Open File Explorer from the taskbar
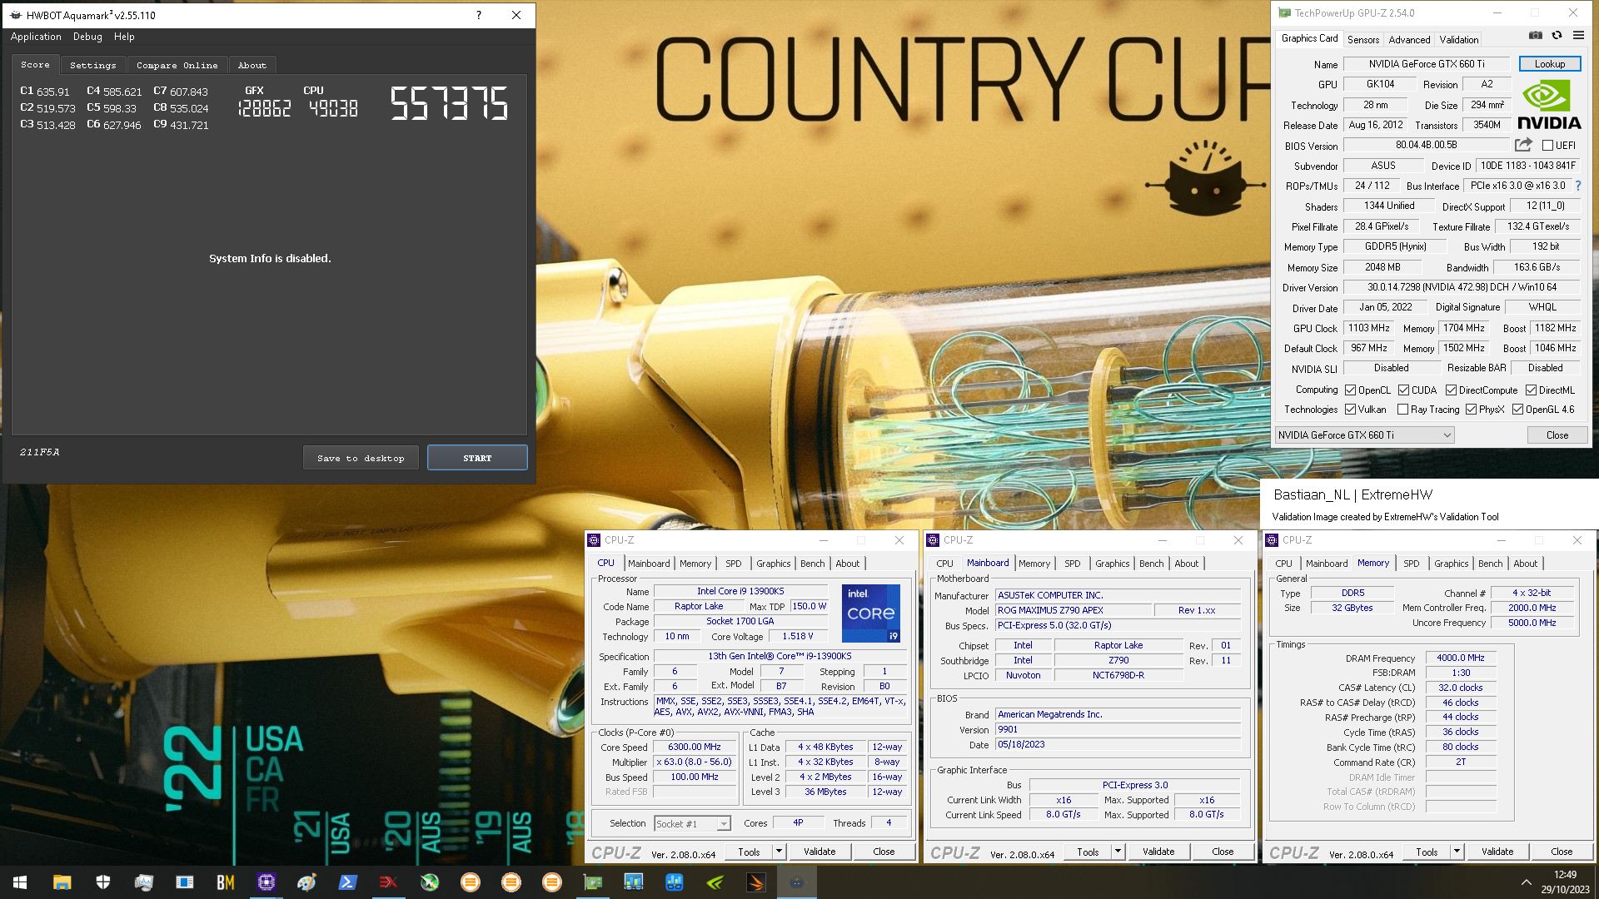This screenshot has width=1599, height=899. click(62, 882)
